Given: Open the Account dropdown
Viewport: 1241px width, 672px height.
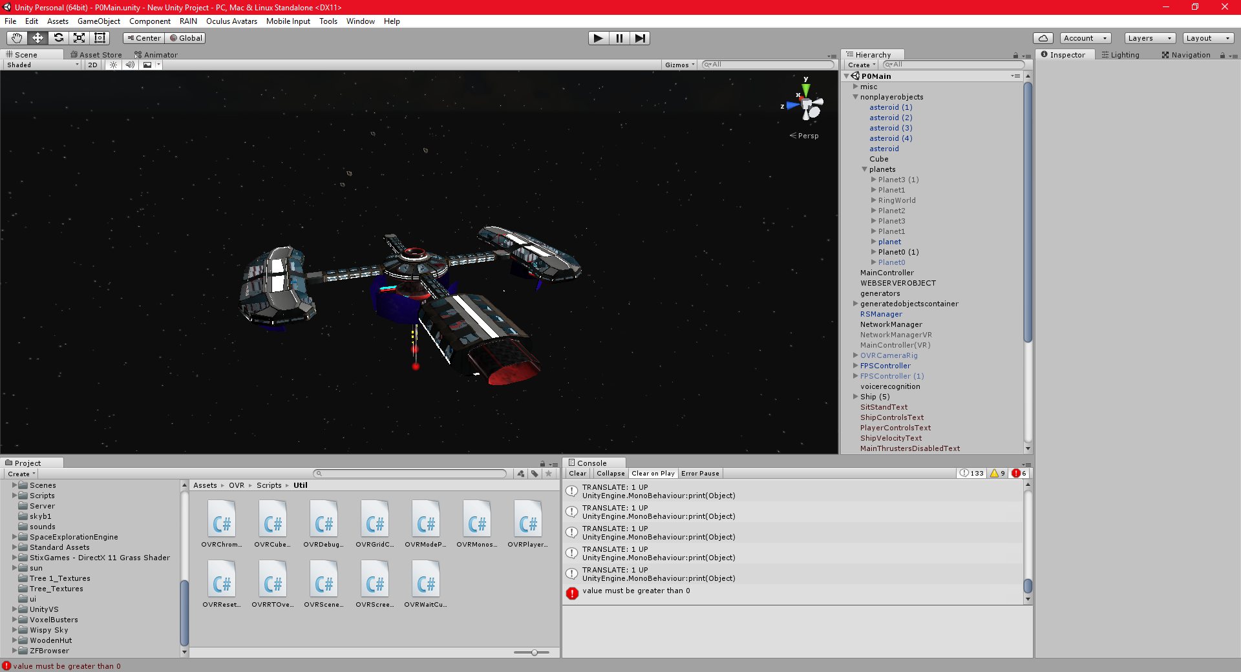Looking at the screenshot, I should coord(1085,38).
